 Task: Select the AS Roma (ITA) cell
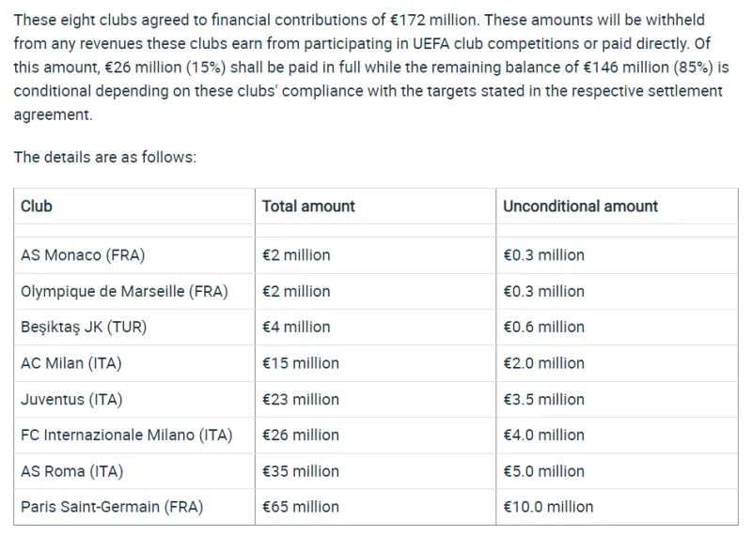pyautogui.click(x=71, y=471)
